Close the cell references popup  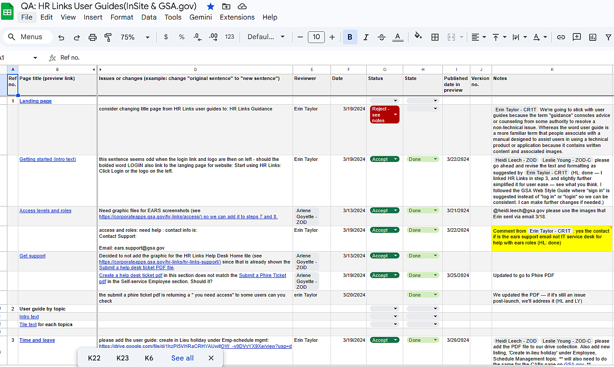point(211,358)
